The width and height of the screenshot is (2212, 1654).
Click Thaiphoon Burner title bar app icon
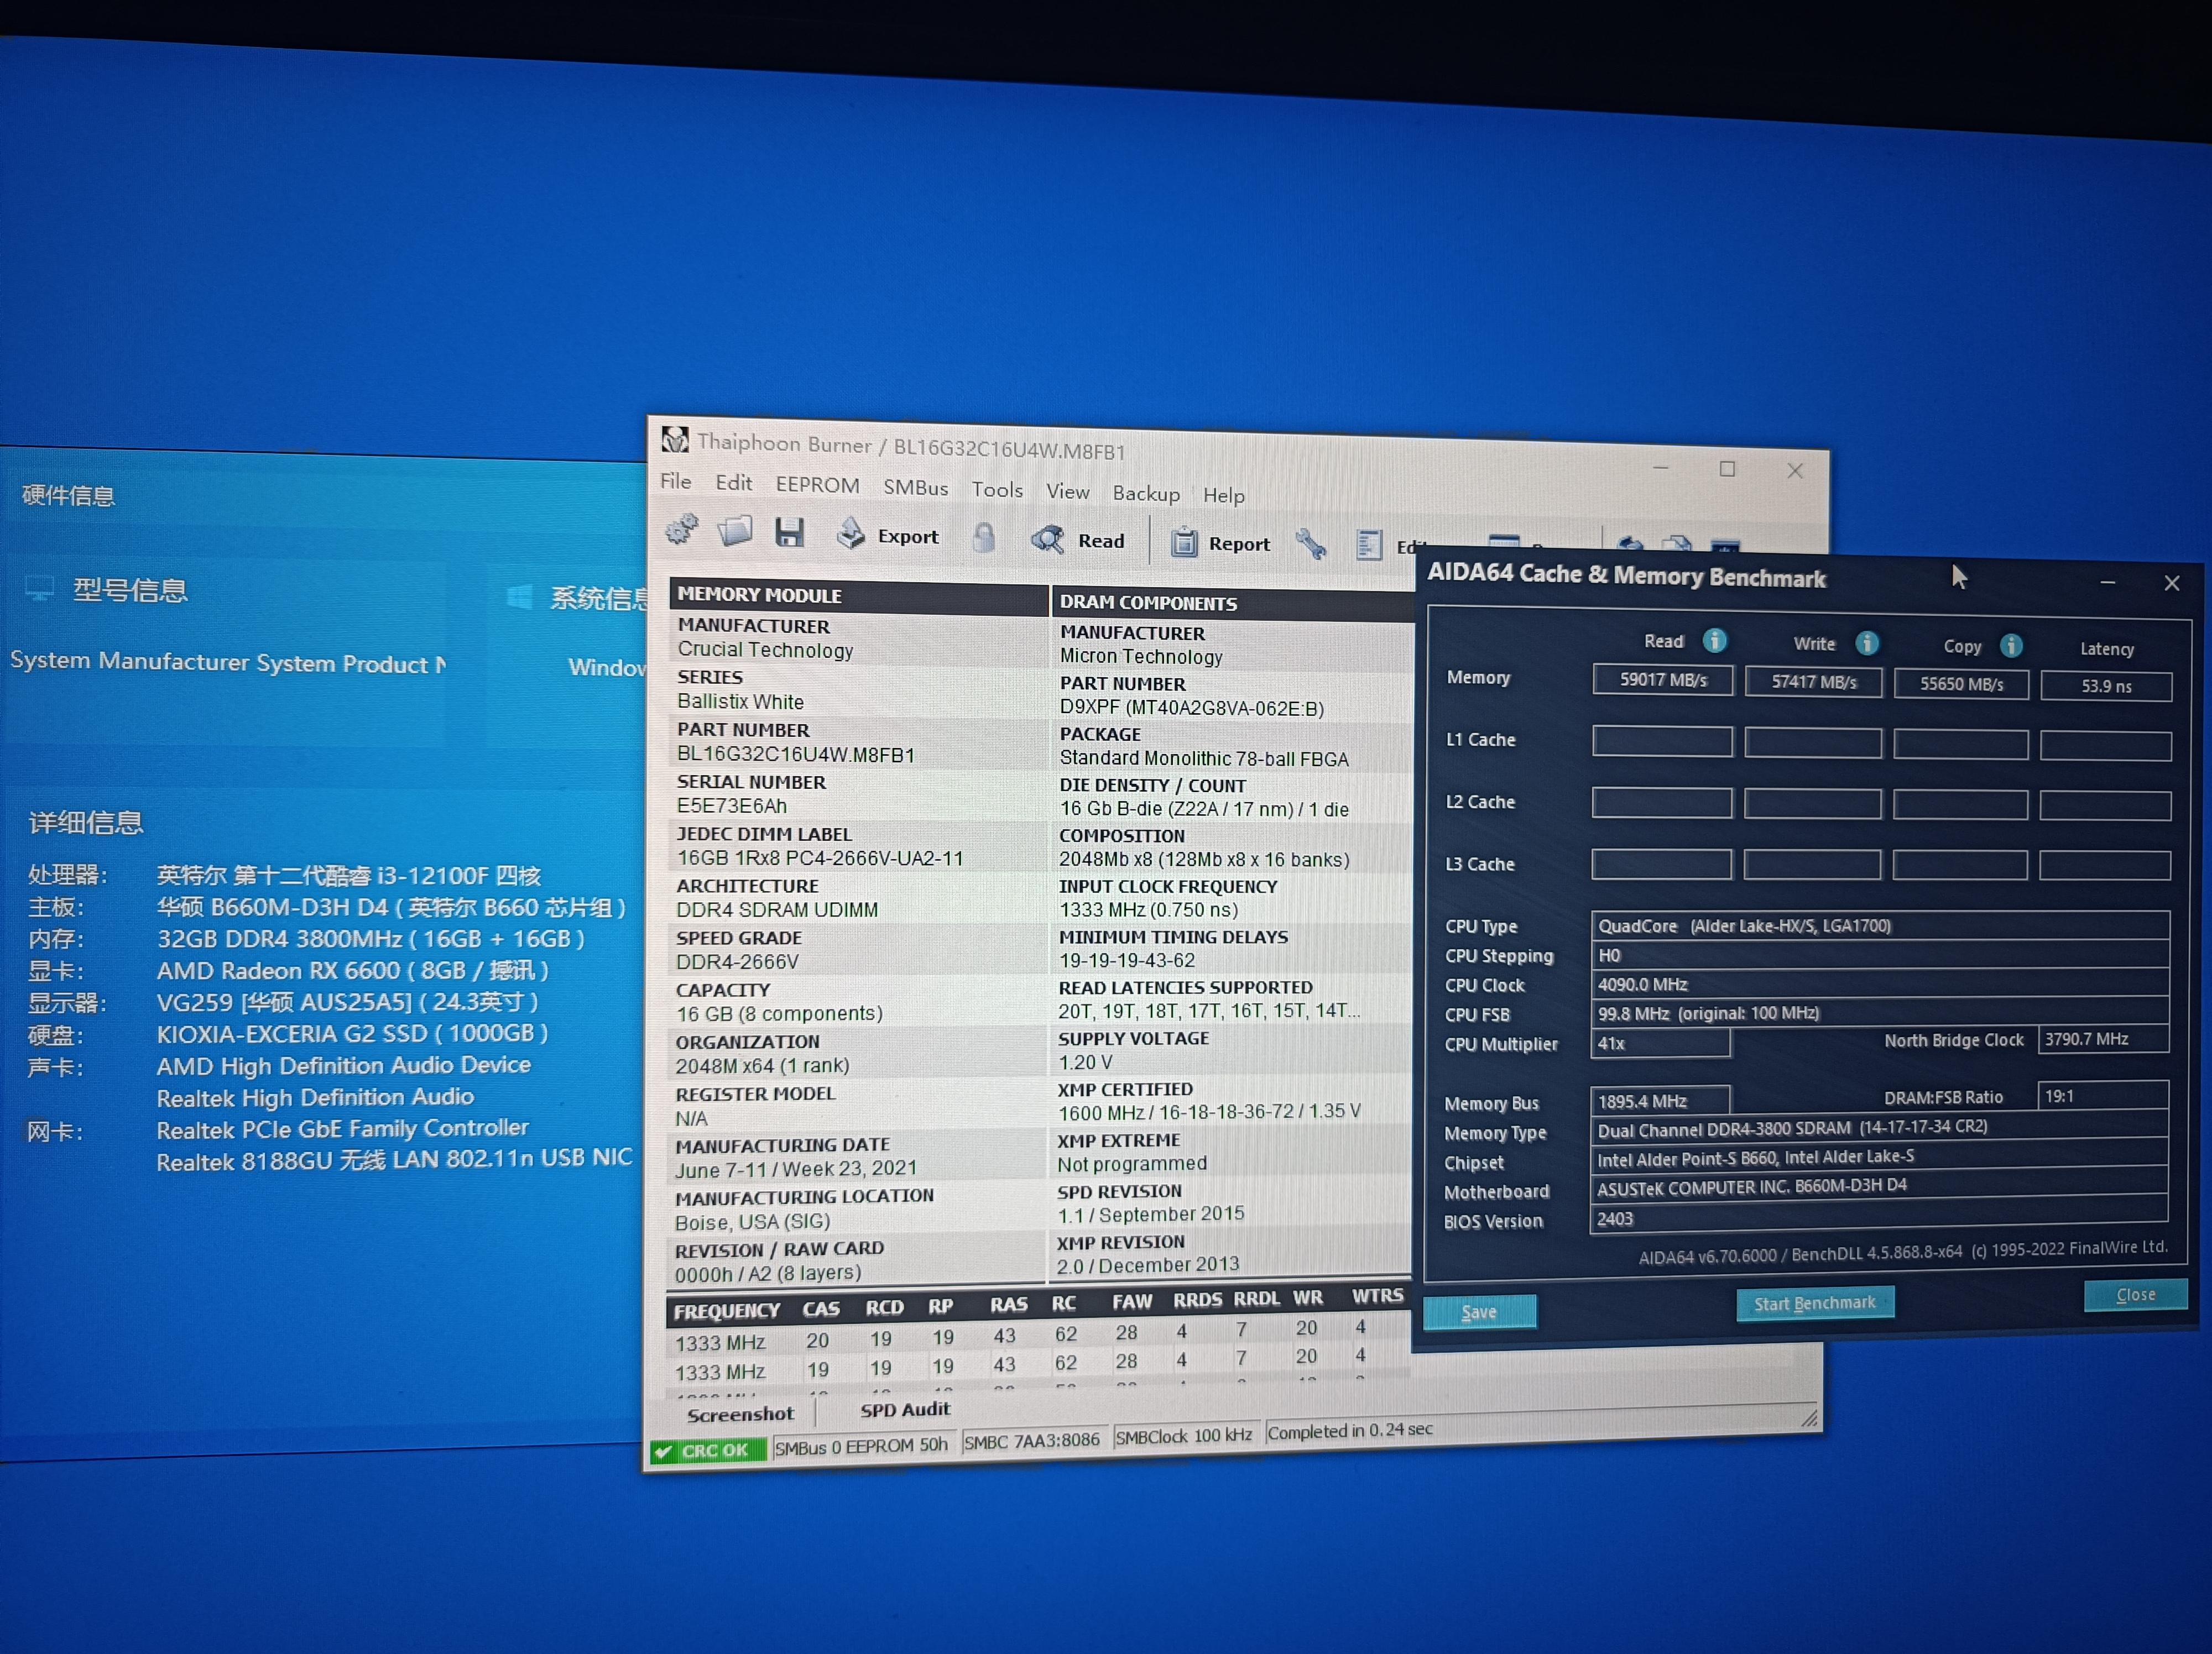tap(675, 439)
